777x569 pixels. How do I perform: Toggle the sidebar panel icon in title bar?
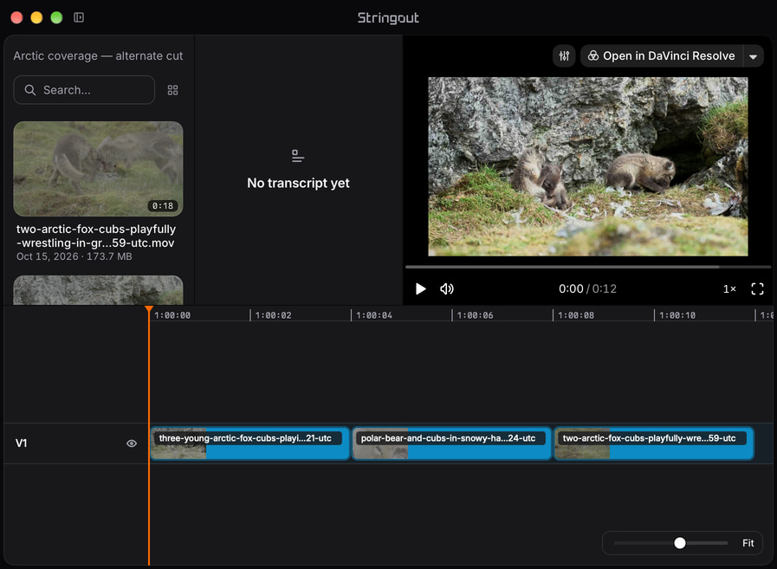(79, 18)
